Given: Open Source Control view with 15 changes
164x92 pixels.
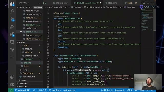Looking at the screenshot, I should (12, 19).
